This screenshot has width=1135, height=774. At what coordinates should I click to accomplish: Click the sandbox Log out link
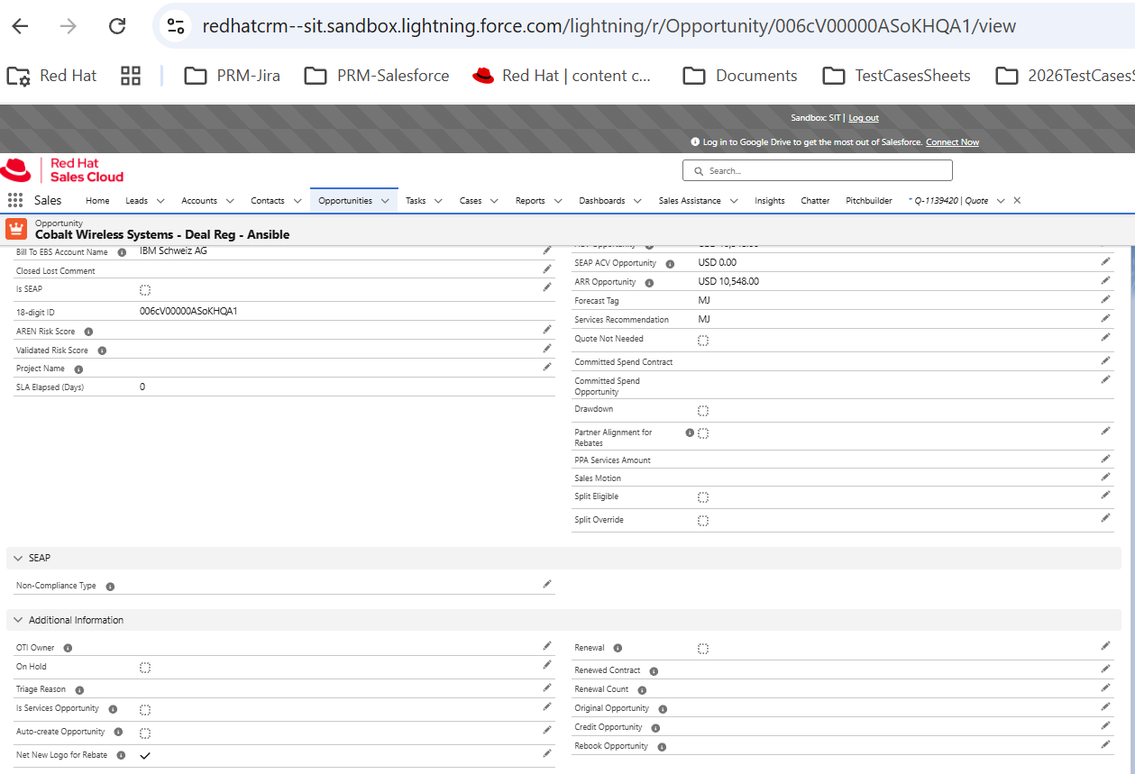click(864, 118)
